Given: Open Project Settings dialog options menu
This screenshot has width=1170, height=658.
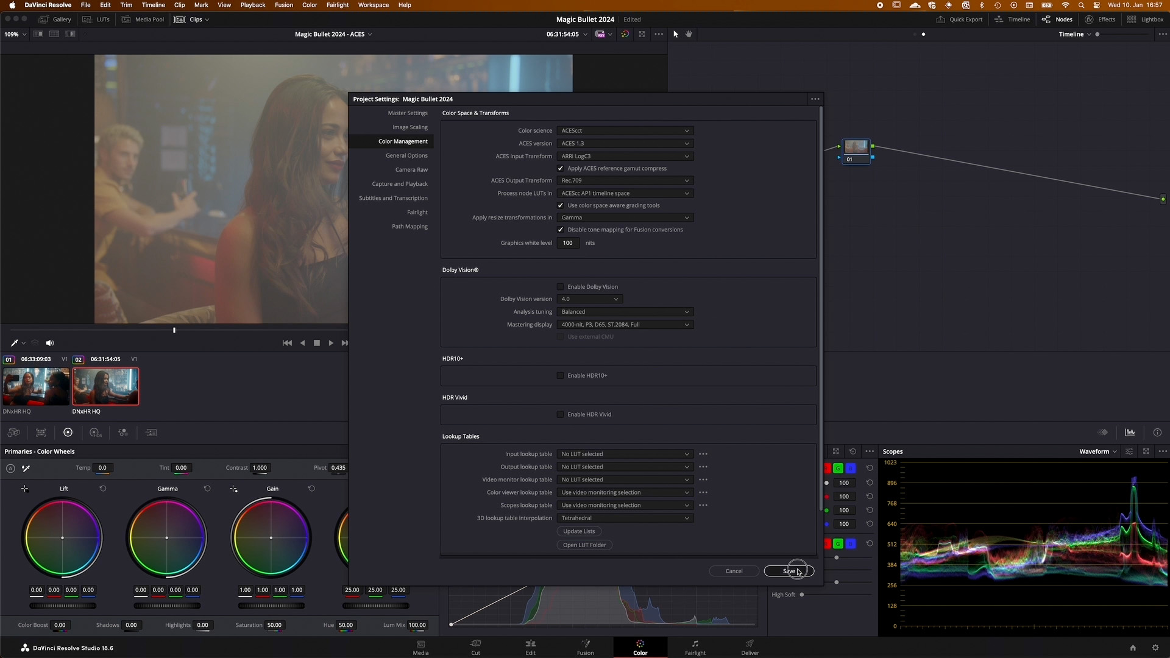Looking at the screenshot, I should pyautogui.click(x=815, y=99).
